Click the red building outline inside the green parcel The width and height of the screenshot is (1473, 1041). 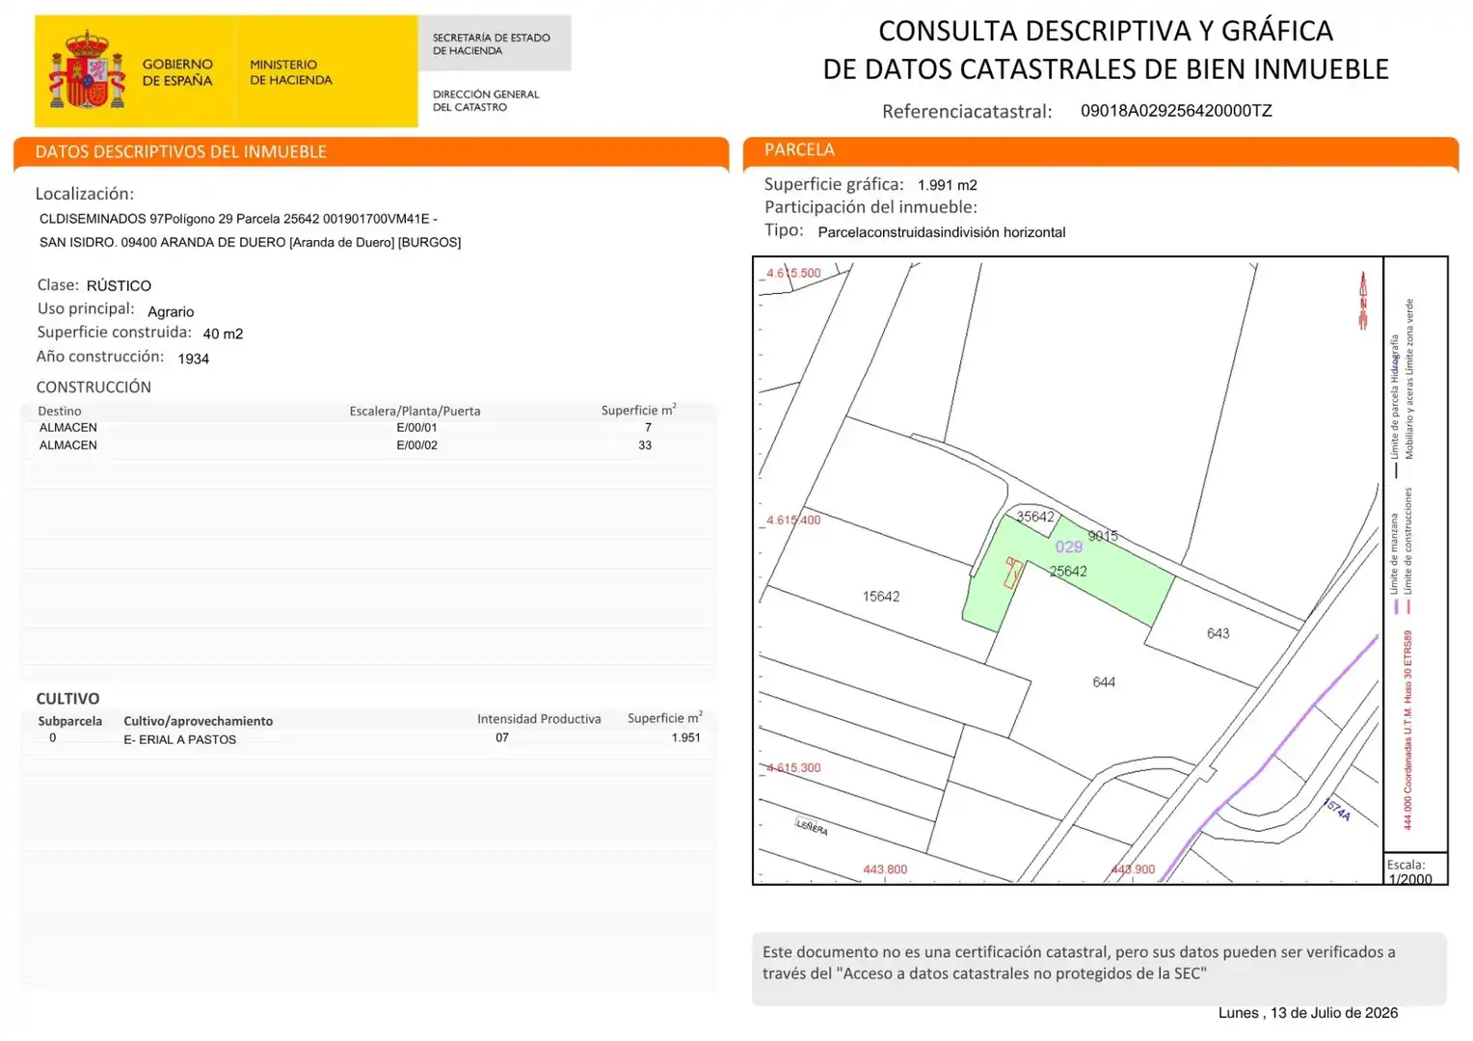(1012, 573)
